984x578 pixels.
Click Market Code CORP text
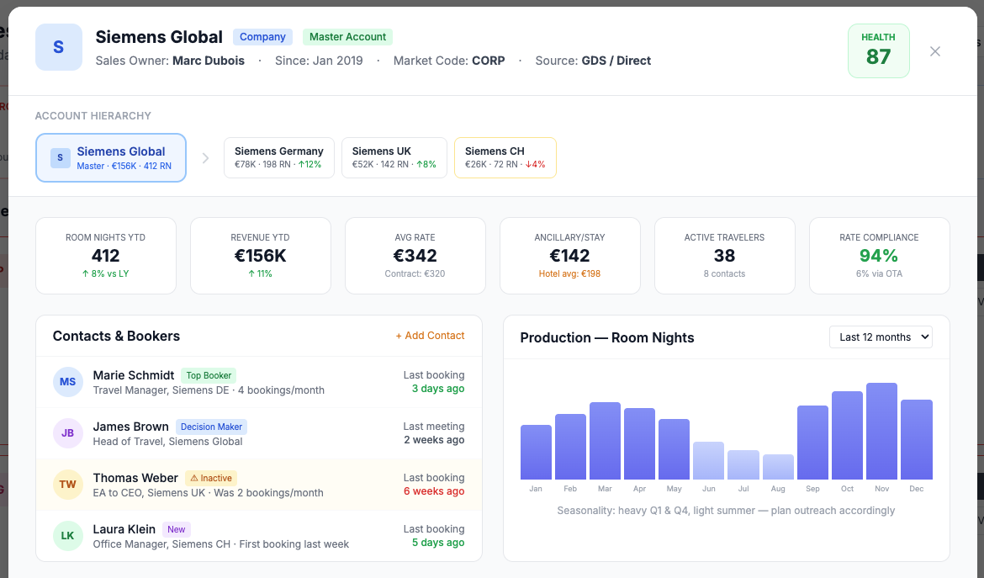(x=449, y=61)
